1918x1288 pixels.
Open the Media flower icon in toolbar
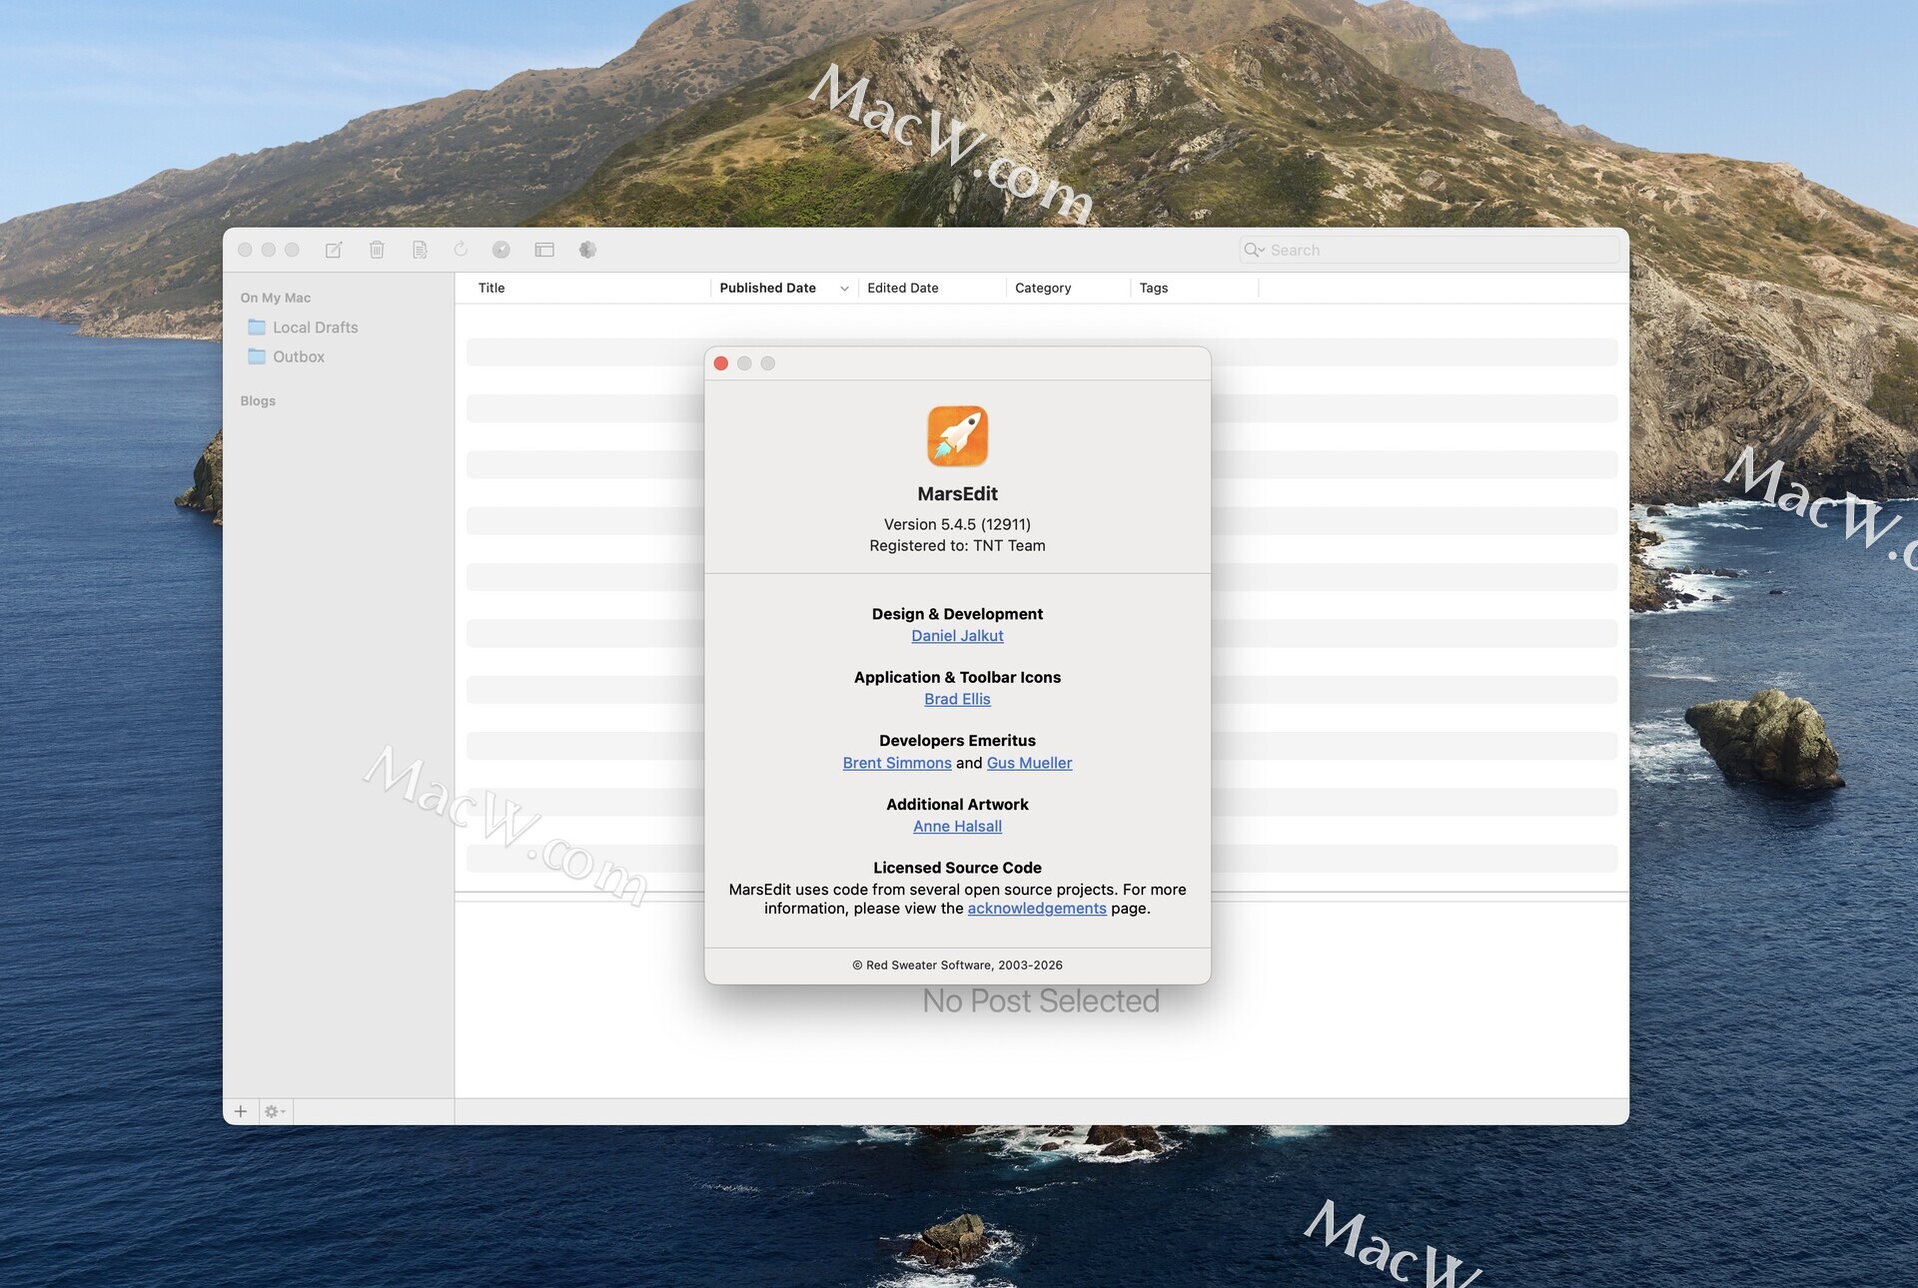(587, 250)
